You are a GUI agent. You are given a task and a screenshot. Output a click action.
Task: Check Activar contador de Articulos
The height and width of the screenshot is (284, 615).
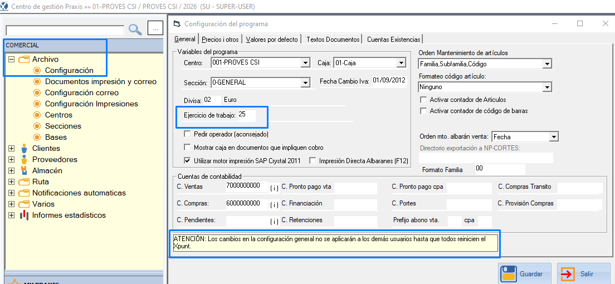423,100
